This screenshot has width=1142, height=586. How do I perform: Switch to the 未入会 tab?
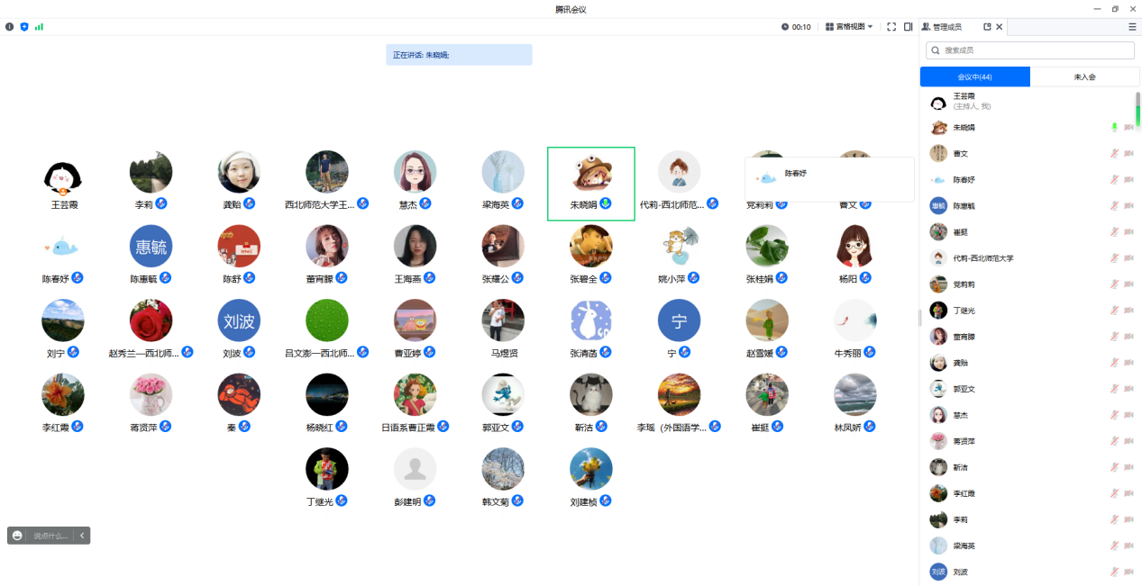1083,77
